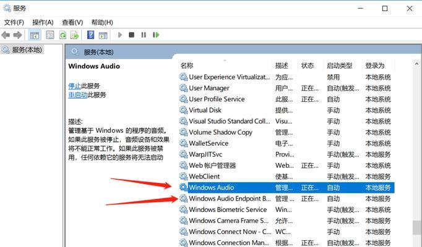Open the blue Help question-mark icon
This screenshot has height=247, width=422.
[91, 35]
